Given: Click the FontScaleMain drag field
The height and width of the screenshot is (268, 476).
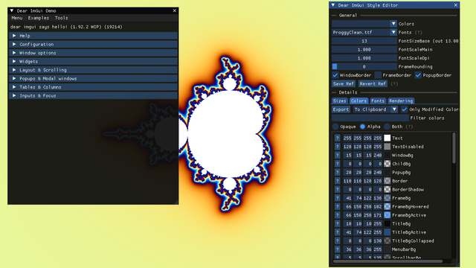Looking at the screenshot, I should (x=364, y=49).
